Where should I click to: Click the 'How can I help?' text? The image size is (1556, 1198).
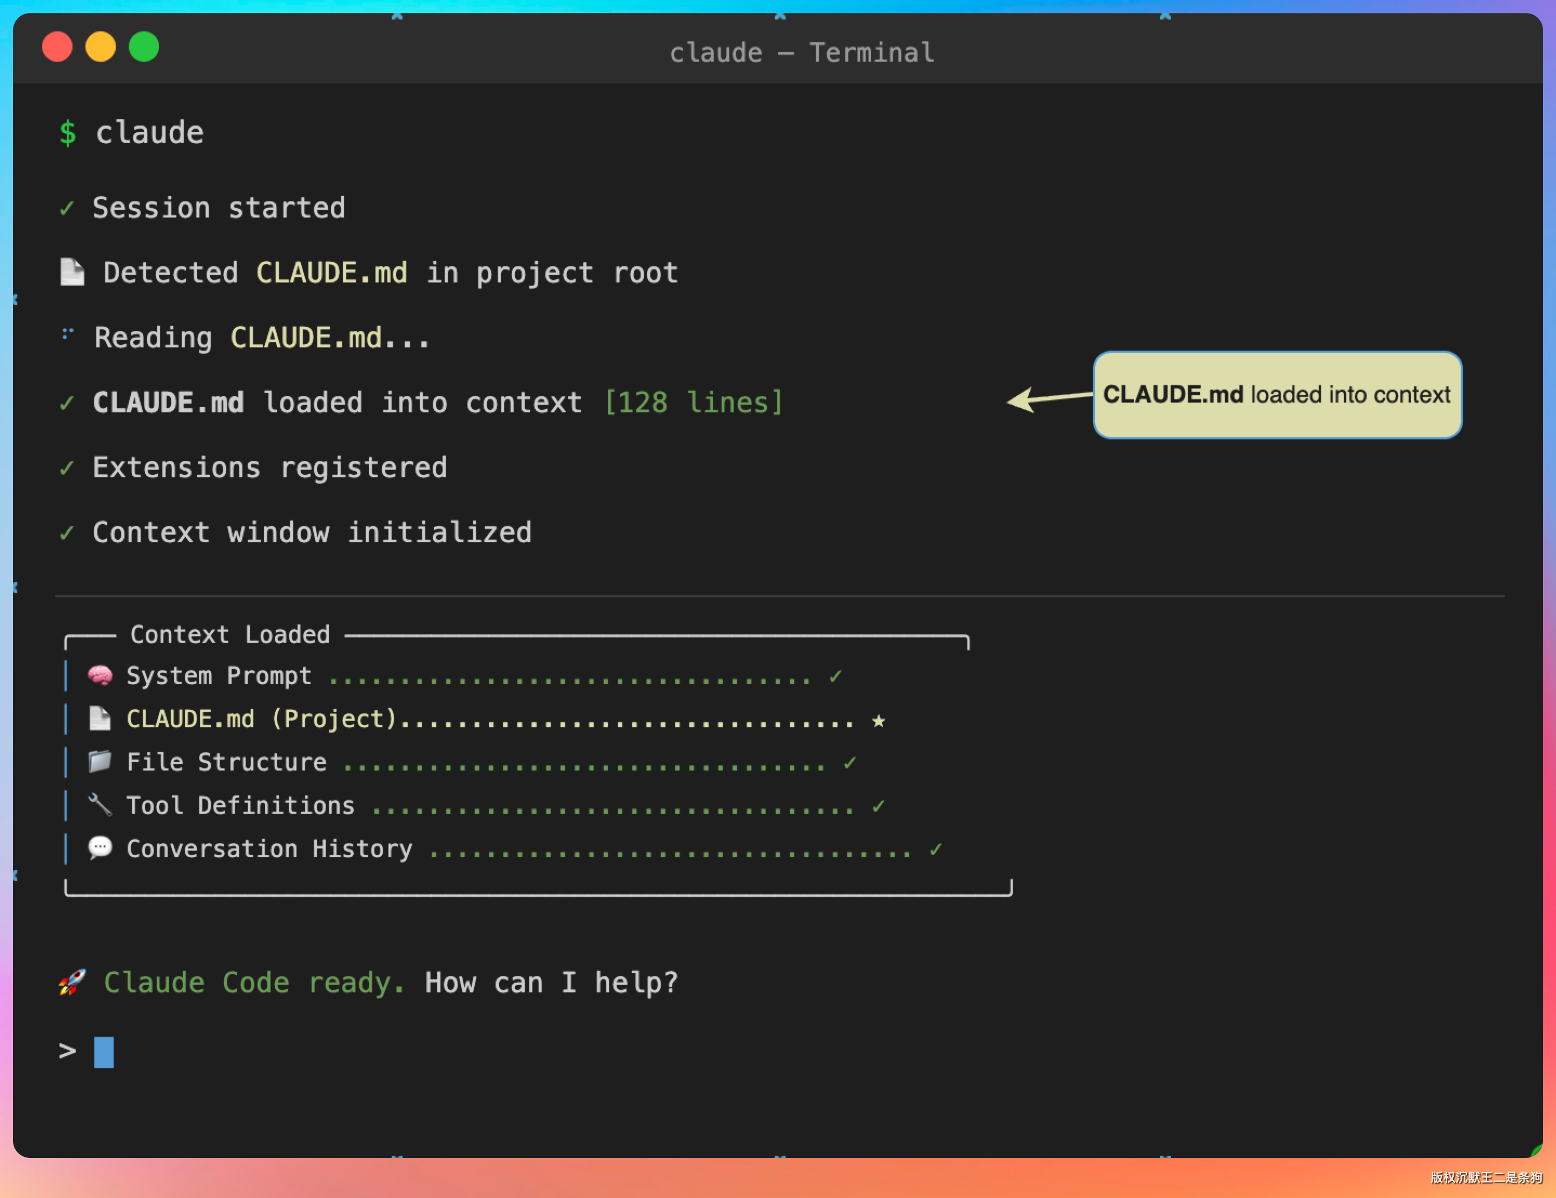tap(551, 983)
